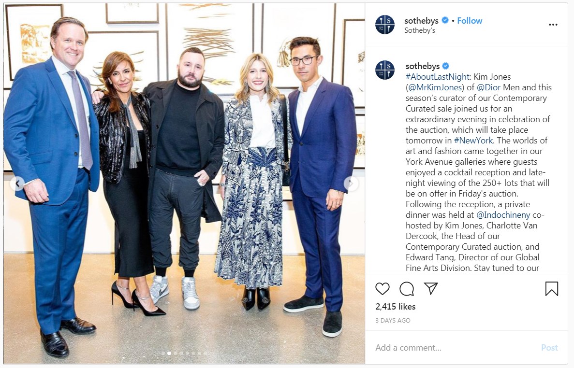
Task: Visit the @MrKimJones profile mention
Action: [435, 87]
